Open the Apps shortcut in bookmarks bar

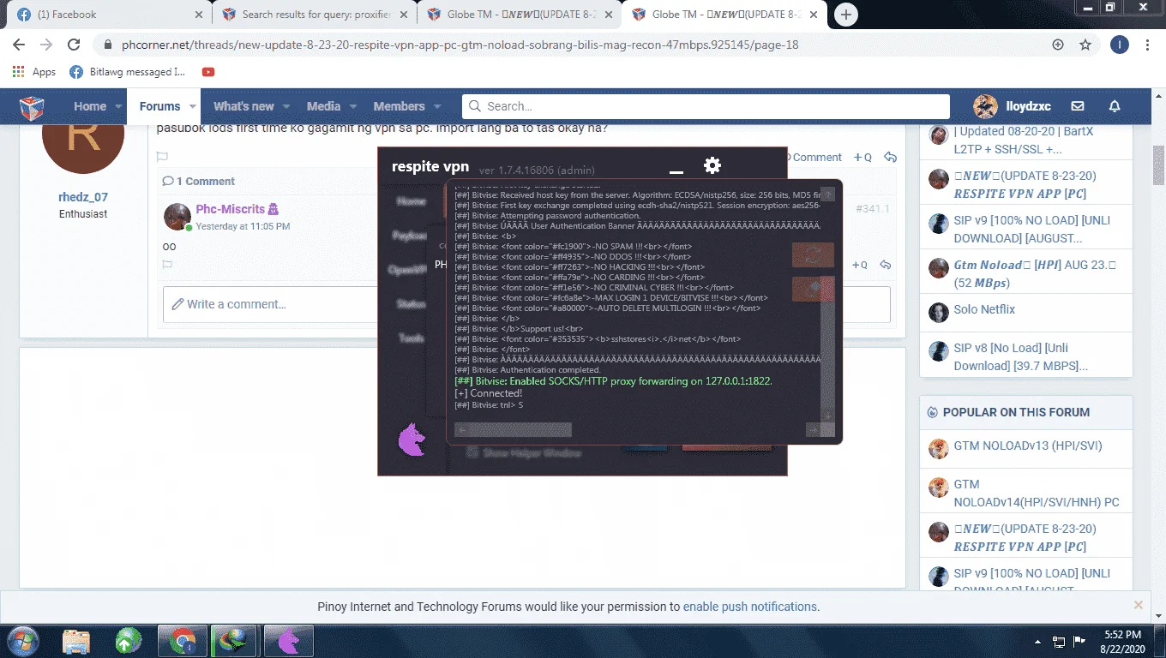(x=34, y=72)
